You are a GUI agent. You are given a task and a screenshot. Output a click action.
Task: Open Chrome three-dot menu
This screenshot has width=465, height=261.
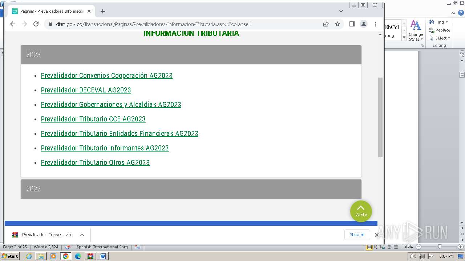click(x=375, y=24)
